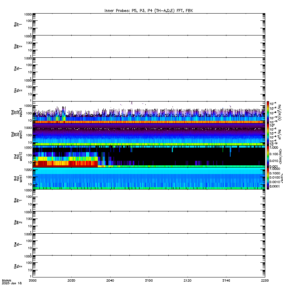Click the nT²/Hz color bar for scm3

coord(268,134)
